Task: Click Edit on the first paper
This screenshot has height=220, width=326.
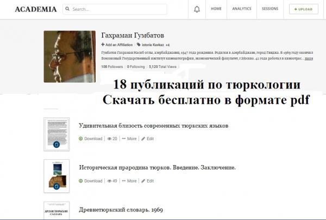Action: click(x=148, y=139)
